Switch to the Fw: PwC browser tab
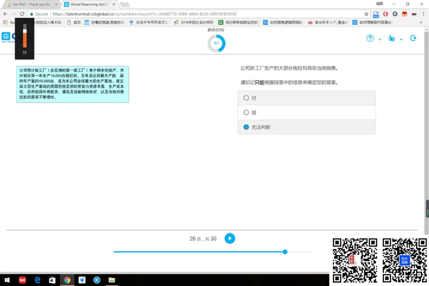This screenshot has width=429, height=286. coord(32,4)
